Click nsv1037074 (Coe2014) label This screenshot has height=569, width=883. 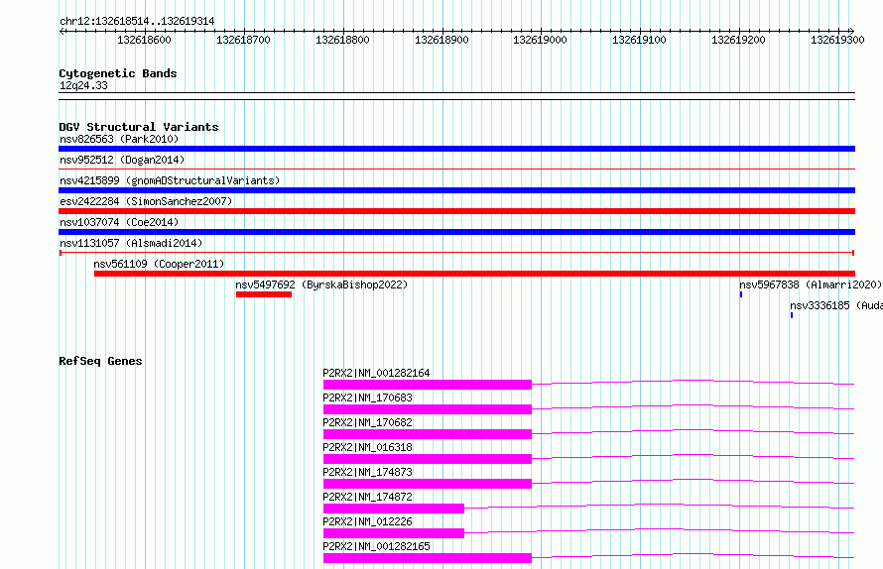tap(119, 222)
